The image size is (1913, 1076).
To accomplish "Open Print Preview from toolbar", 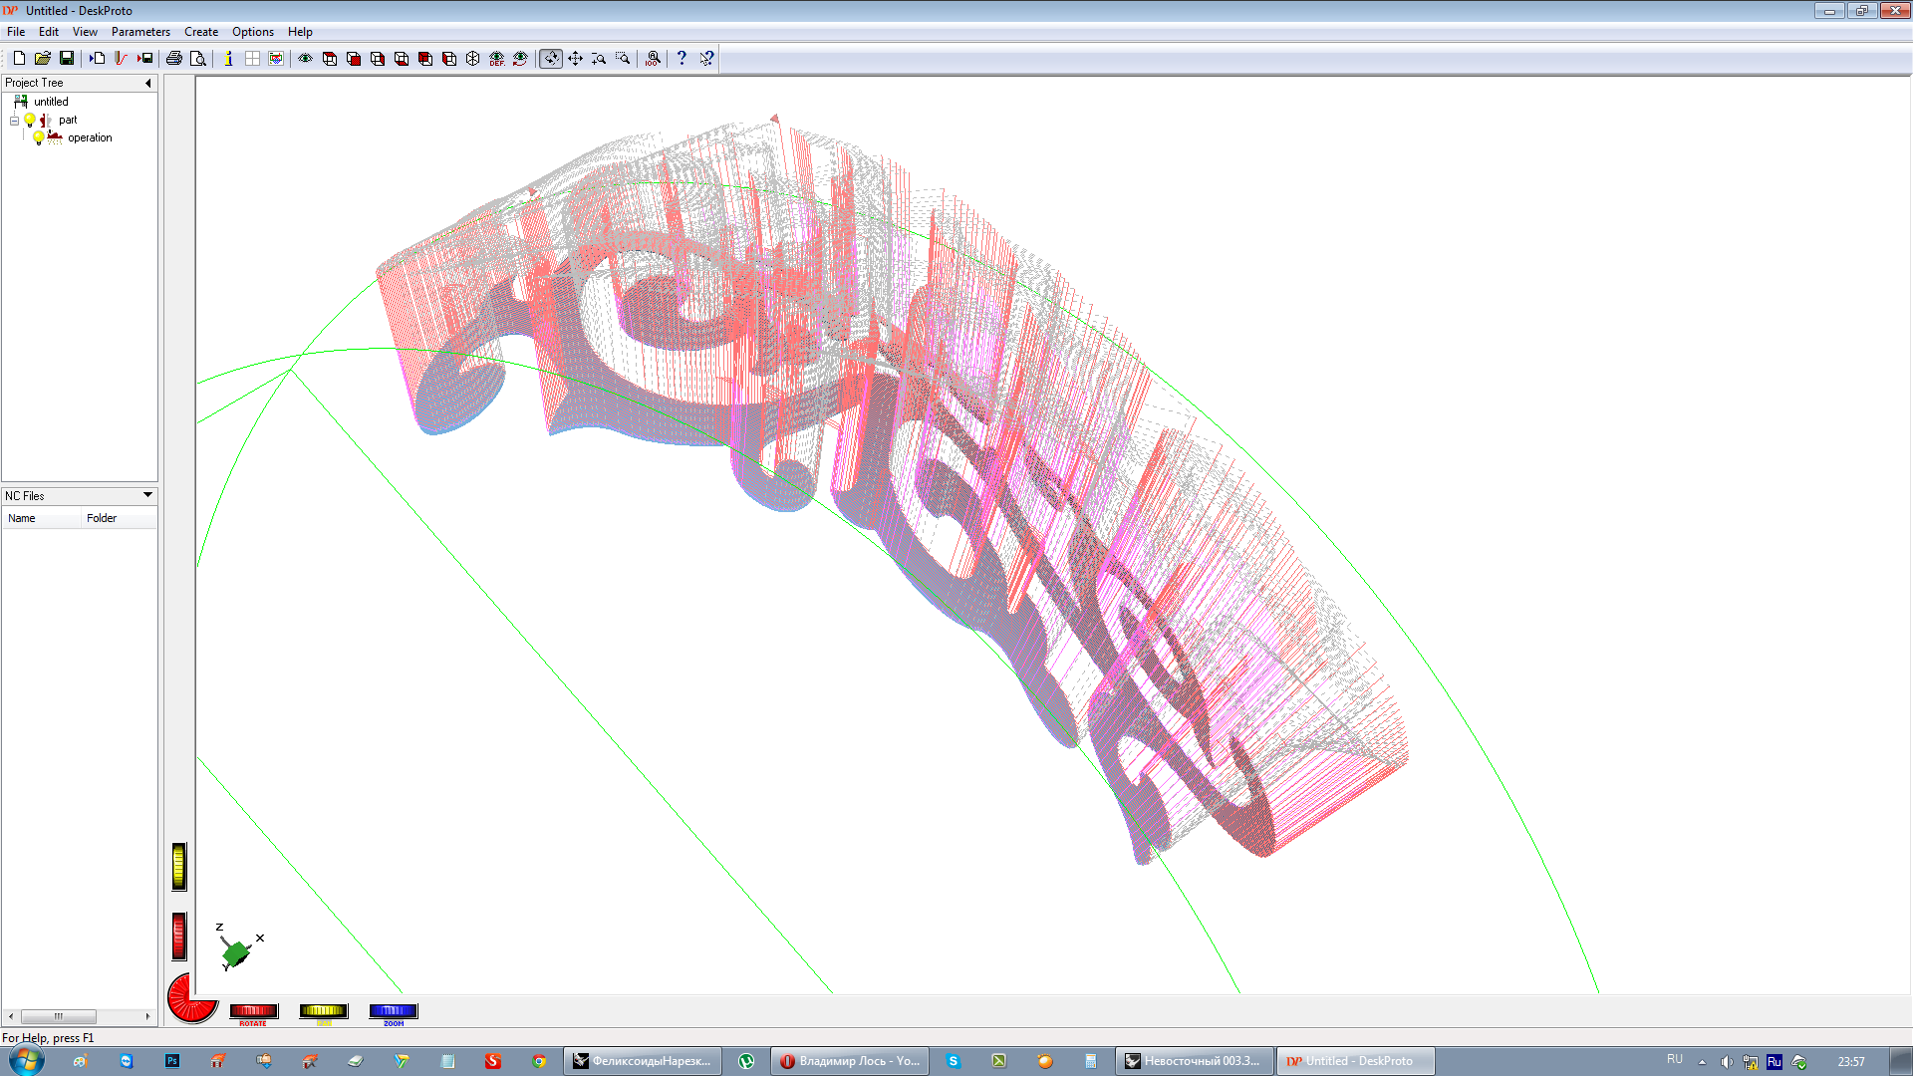I will (x=198, y=59).
